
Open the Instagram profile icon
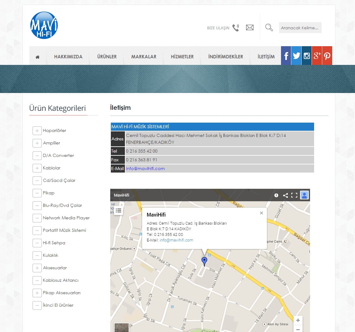(307, 56)
